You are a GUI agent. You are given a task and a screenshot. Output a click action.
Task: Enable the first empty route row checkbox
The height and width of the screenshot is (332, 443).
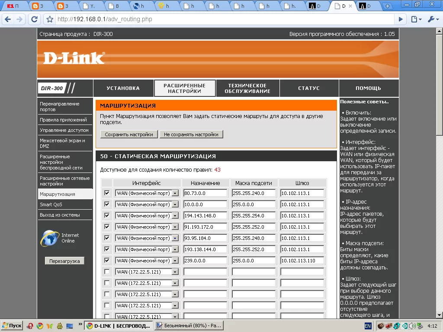pyautogui.click(x=107, y=271)
